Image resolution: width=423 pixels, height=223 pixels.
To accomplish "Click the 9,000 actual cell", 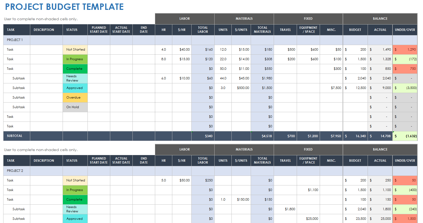I will [x=380, y=88].
